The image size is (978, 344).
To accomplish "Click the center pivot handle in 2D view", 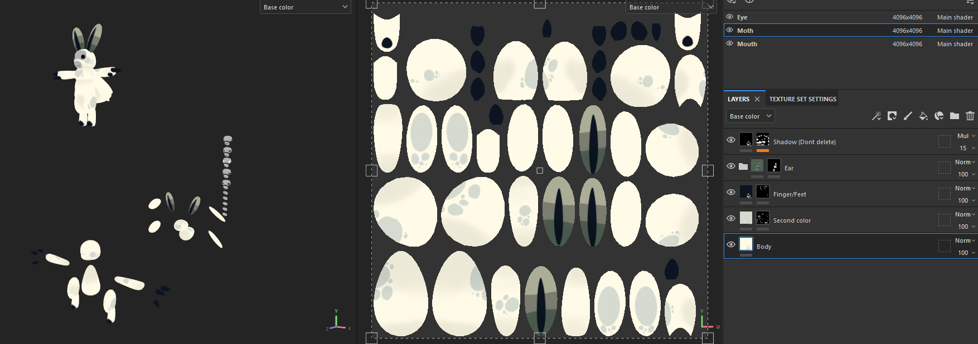I will pos(540,171).
